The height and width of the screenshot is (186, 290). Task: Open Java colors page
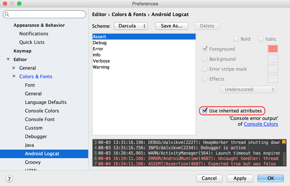pyautogui.click(x=29, y=145)
